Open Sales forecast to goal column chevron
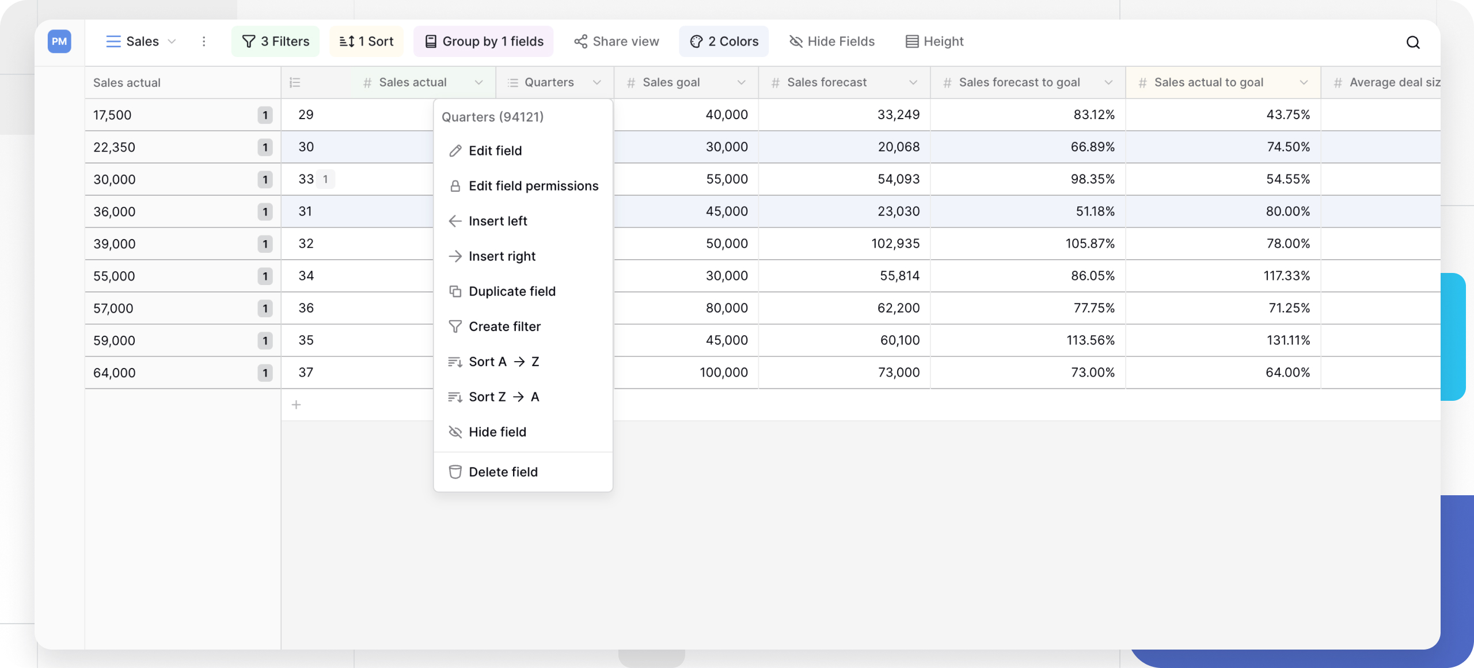The height and width of the screenshot is (668, 1474). pos(1108,82)
